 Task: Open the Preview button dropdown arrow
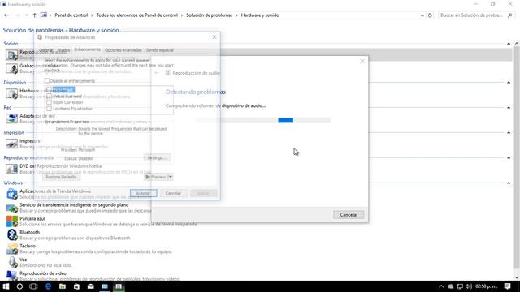pyautogui.click(x=171, y=177)
